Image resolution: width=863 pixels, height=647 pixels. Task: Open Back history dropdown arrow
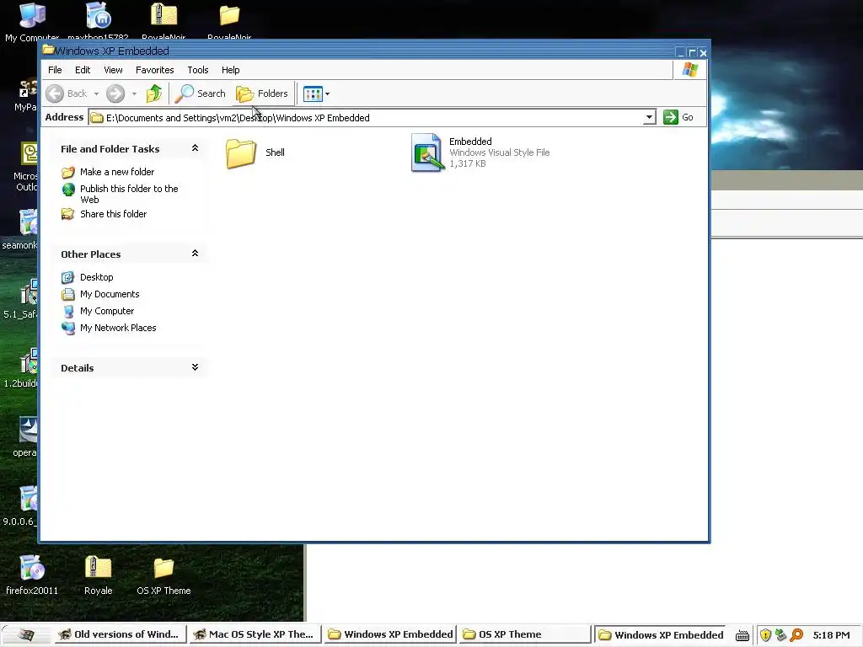(96, 94)
